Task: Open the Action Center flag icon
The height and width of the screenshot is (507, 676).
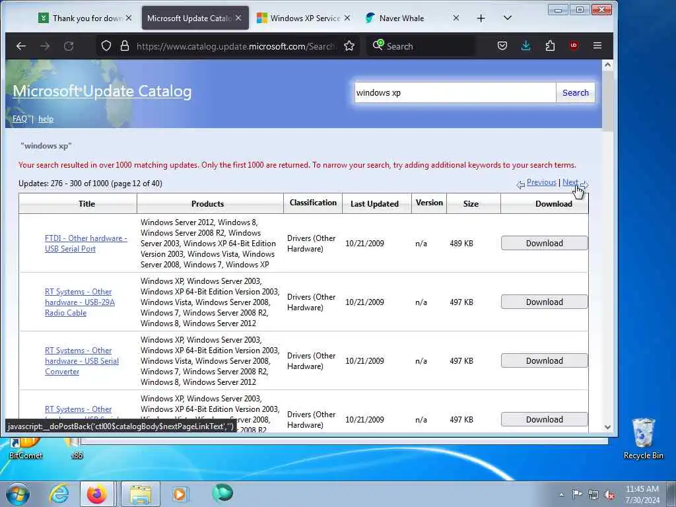Action: click(577, 494)
